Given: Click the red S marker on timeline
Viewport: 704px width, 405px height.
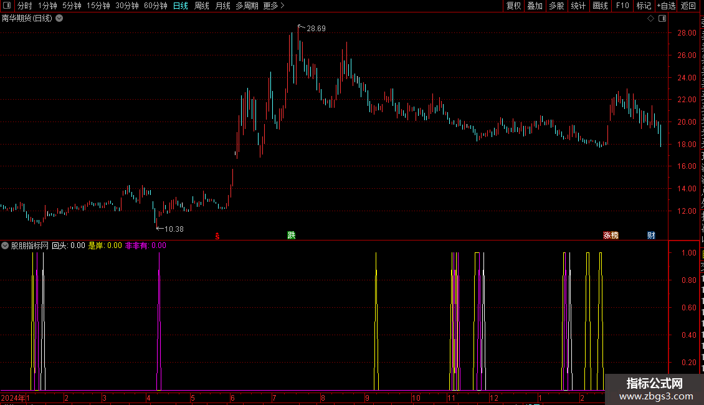Looking at the screenshot, I should point(217,236).
